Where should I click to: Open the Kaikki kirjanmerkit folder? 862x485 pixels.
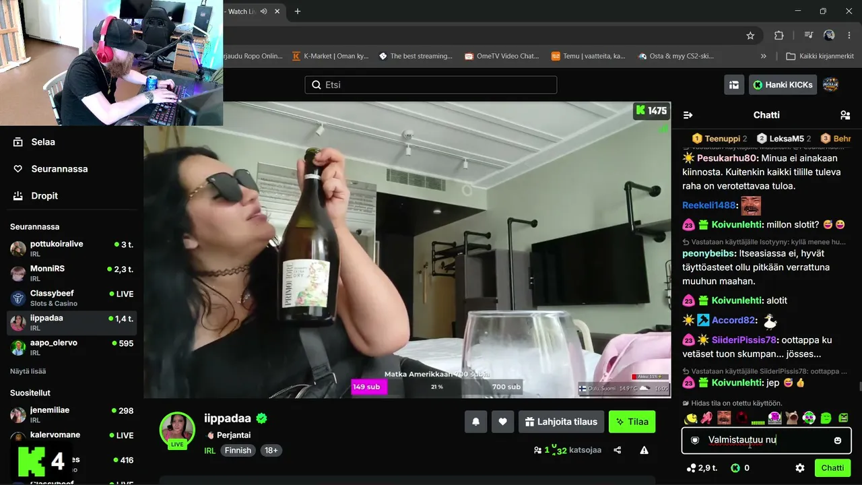(x=820, y=57)
